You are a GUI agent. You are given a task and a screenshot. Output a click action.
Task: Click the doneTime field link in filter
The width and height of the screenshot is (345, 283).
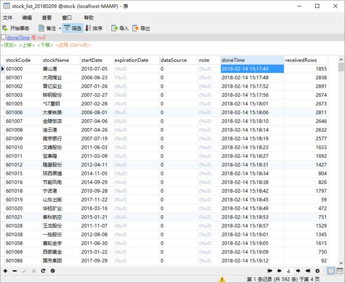tap(18, 37)
